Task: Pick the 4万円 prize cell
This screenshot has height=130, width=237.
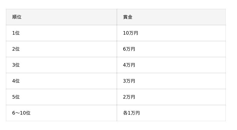Action: coord(129,65)
